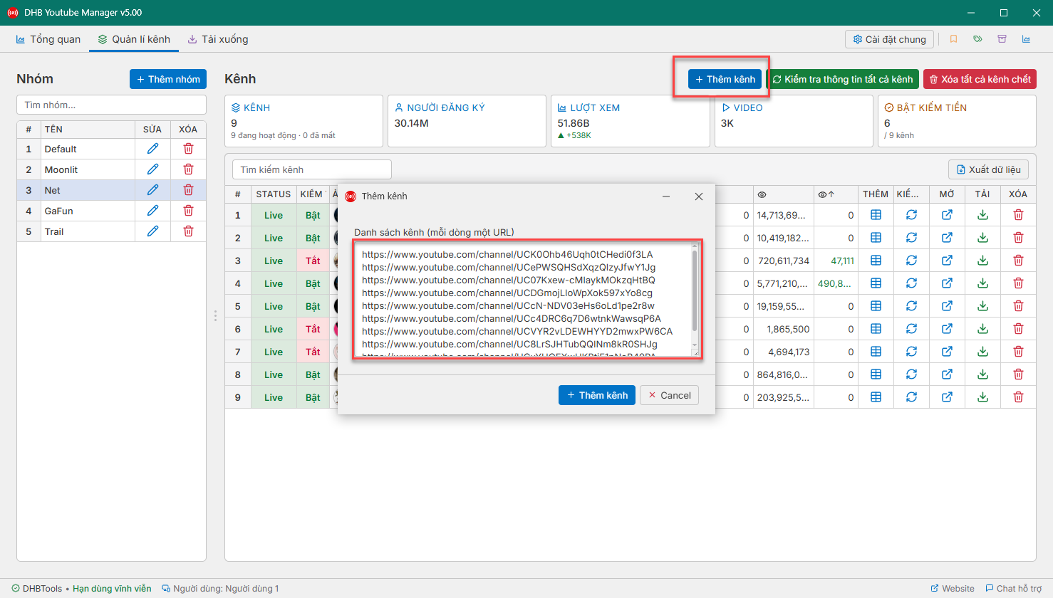
Task: Refresh channel info in row 2
Action: tap(911, 238)
